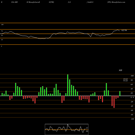Click the RSI value label 62.94

coord(124,30)
